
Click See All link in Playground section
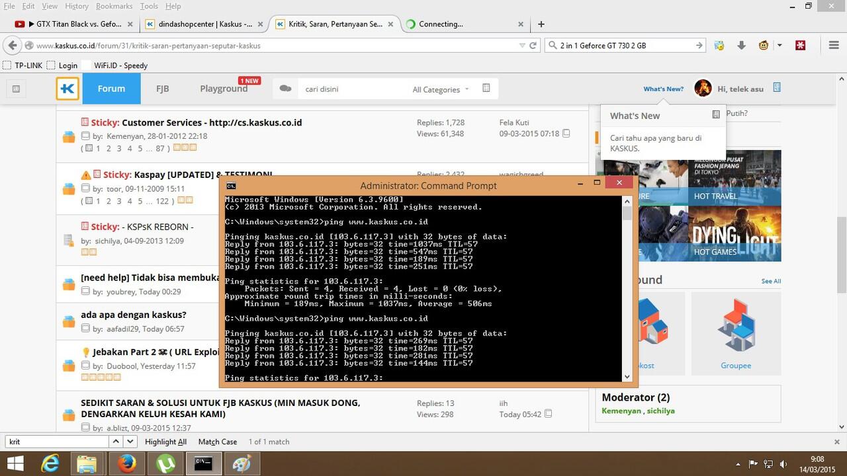(771, 281)
